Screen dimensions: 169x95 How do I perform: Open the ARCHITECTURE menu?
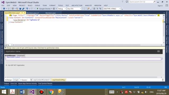77,5
